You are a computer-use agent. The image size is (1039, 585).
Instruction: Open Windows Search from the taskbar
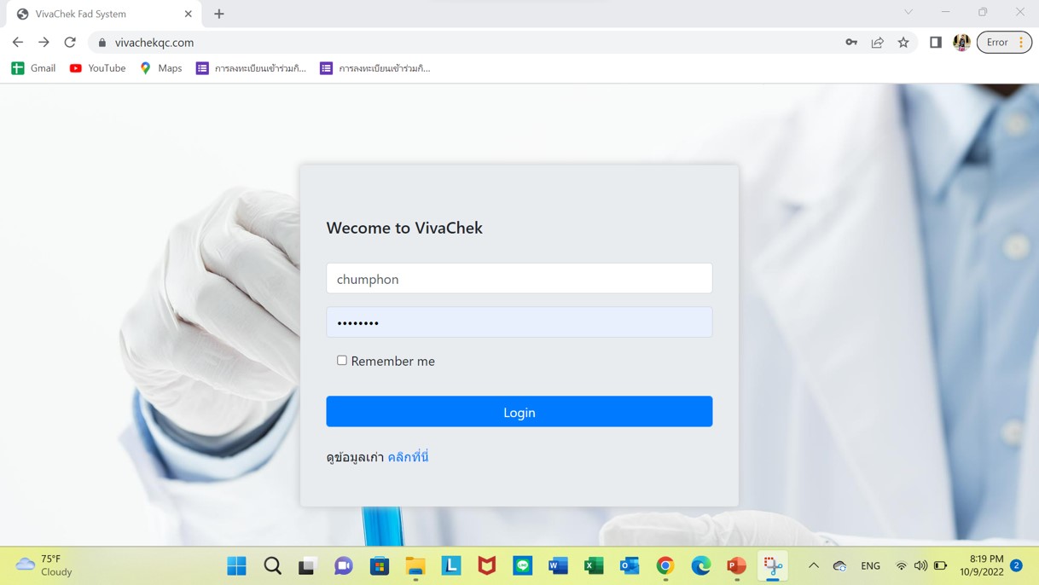[x=273, y=565]
